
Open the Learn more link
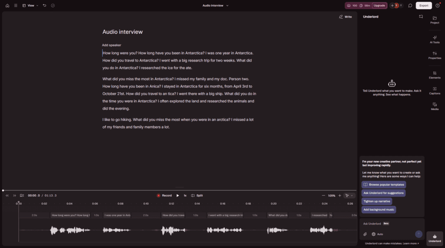(x=411, y=244)
